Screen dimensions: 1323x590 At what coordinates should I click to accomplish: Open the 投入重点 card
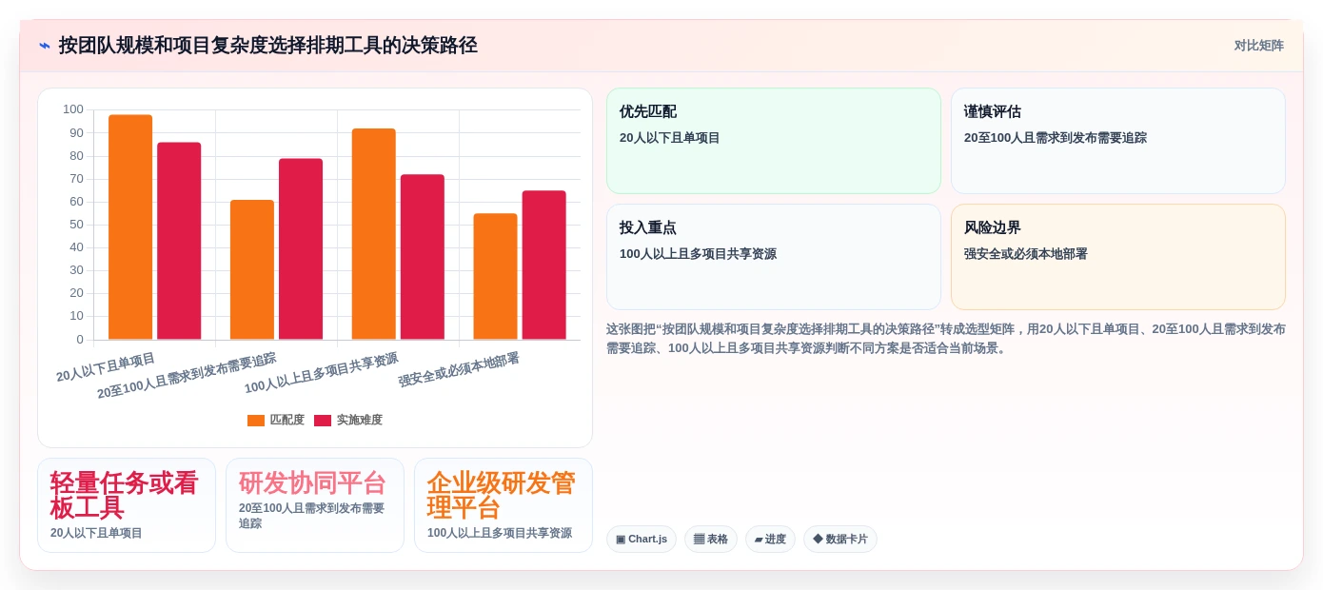coord(773,257)
